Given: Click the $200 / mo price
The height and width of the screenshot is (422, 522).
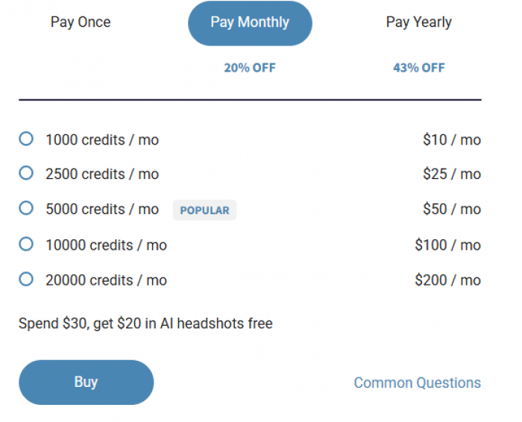Looking at the screenshot, I should point(447,280).
